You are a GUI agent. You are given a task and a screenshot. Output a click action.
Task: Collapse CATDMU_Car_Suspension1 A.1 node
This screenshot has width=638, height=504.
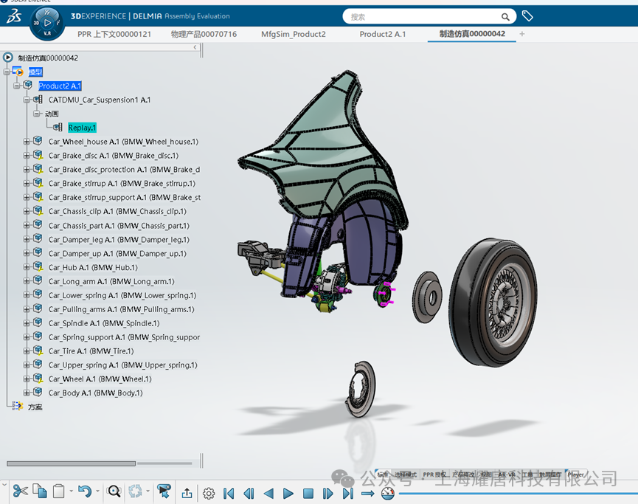click(27, 100)
